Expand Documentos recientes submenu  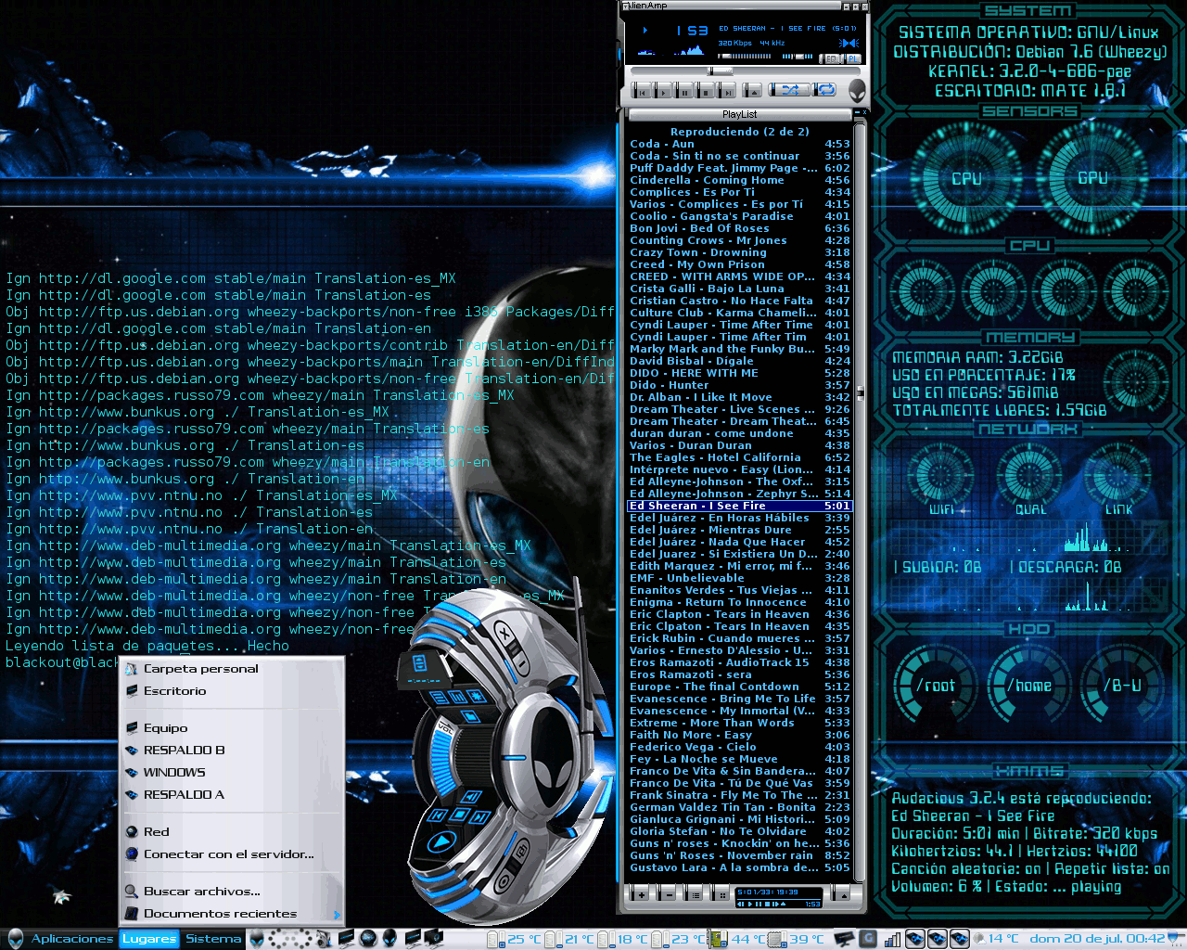233,913
